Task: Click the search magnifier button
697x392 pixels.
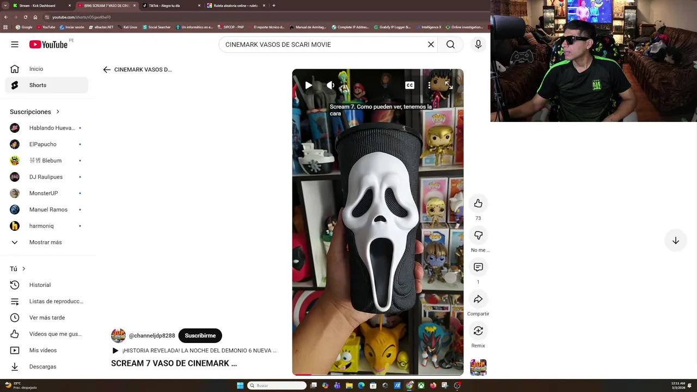Action: (450, 45)
